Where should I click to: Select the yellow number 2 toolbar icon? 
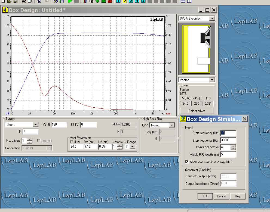coord(124,1)
